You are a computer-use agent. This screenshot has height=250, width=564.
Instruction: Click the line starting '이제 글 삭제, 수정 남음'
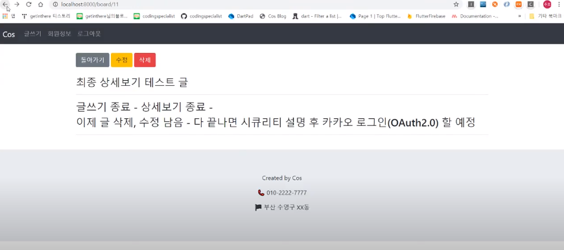point(276,122)
